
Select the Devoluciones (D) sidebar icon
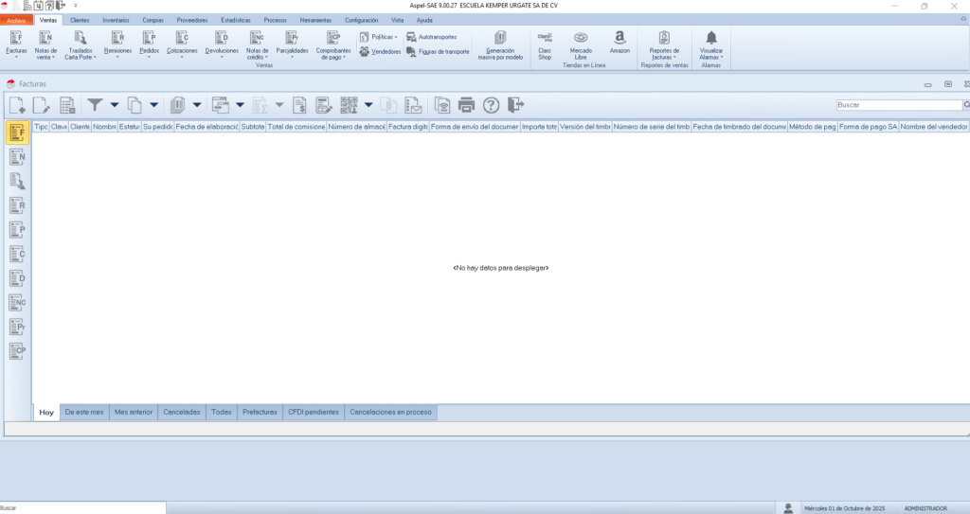coord(18,278)
